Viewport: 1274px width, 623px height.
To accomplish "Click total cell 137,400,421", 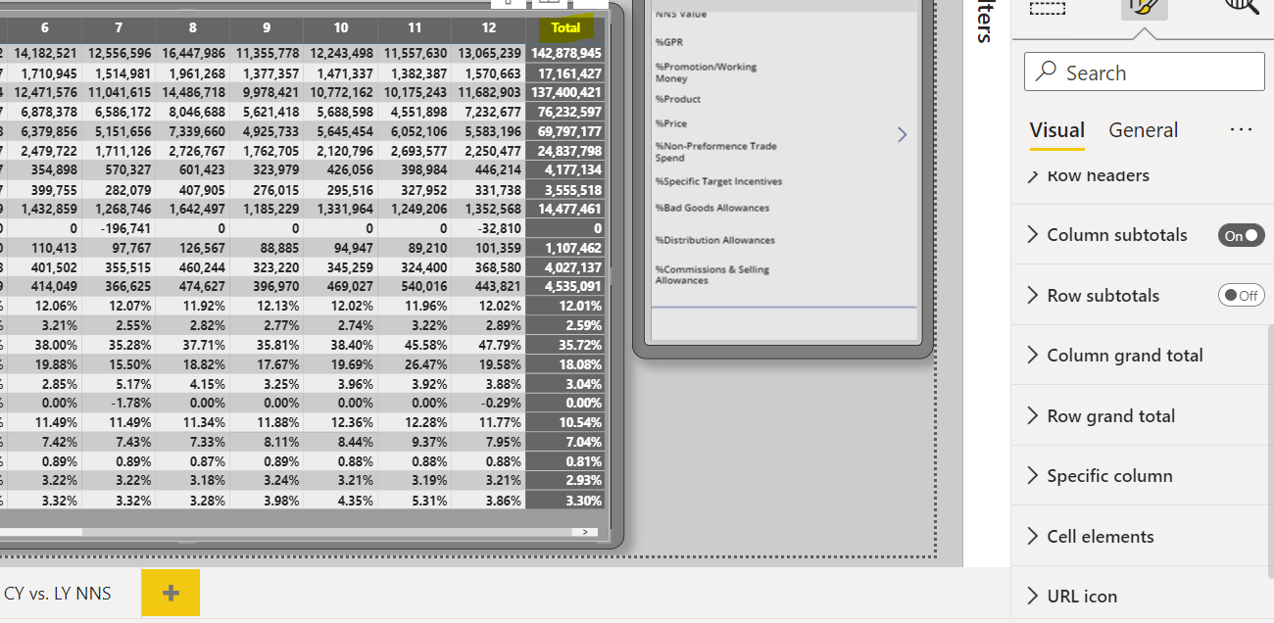I will [565, 92].
